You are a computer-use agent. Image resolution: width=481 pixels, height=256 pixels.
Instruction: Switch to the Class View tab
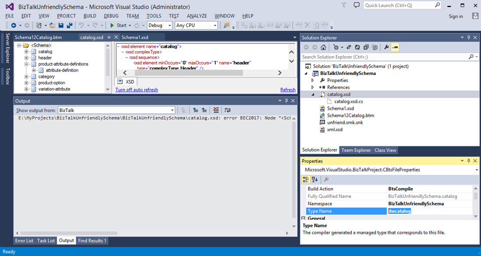pyautogui.click(x=385, y=150)
